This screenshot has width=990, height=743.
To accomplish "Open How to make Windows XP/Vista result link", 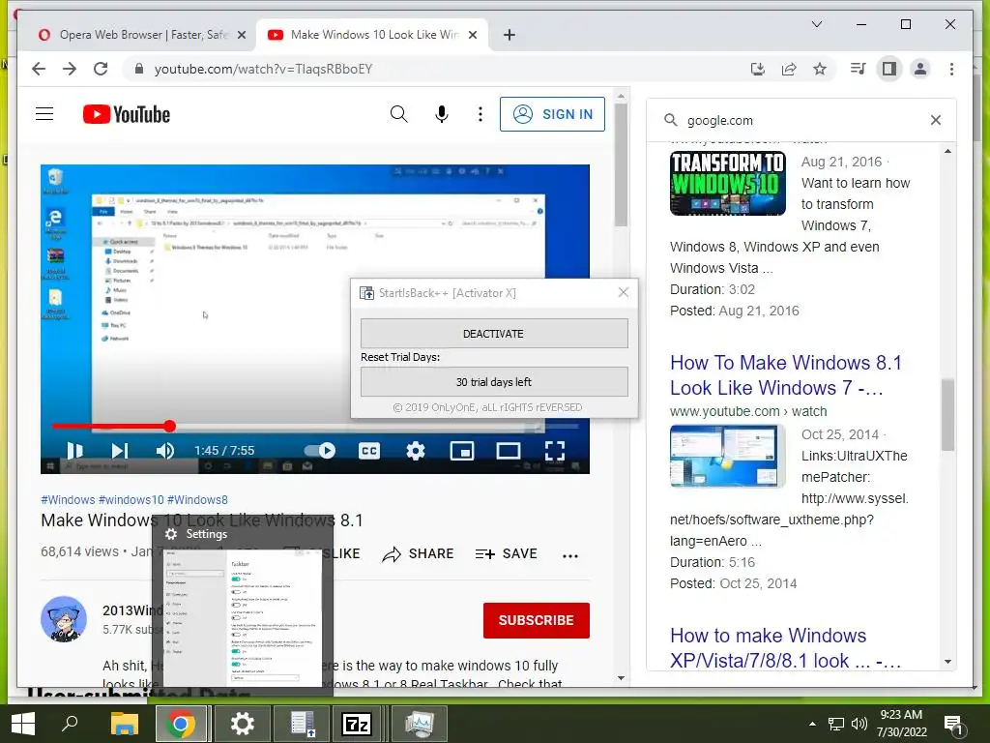I will 785,647.
